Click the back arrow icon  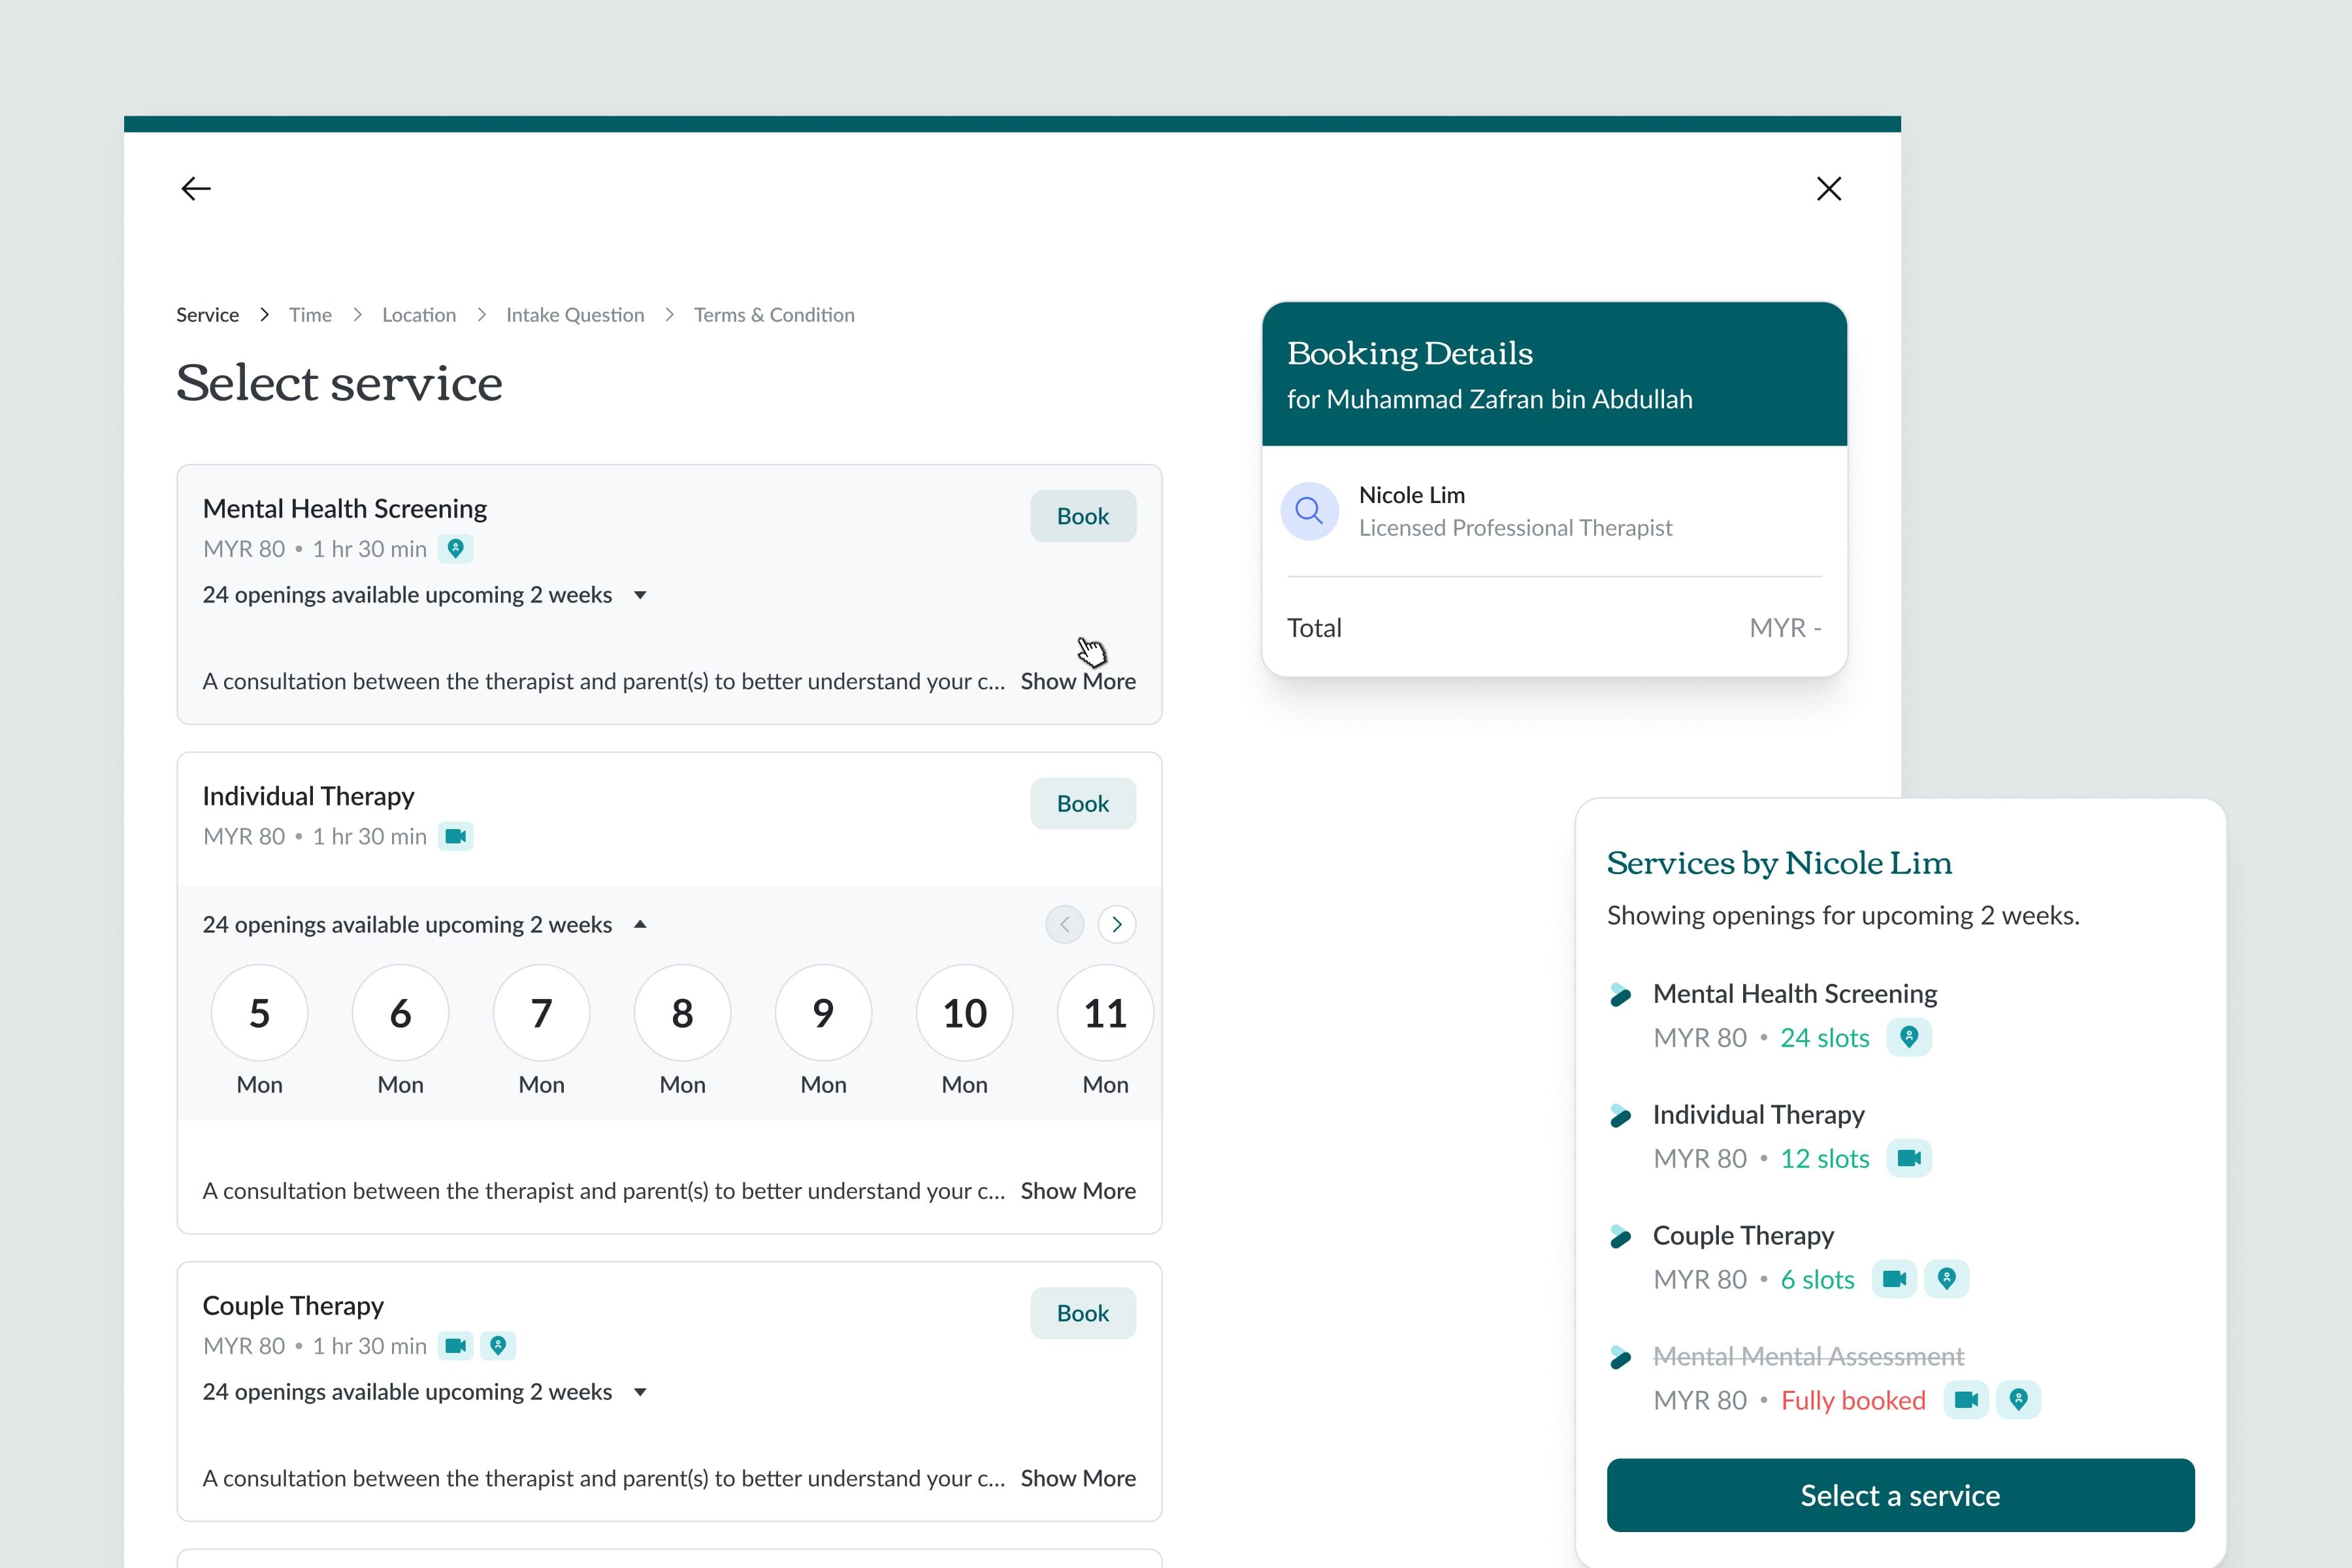(196, 189)
